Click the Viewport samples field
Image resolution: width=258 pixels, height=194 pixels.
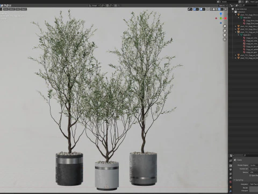(254, 191)
